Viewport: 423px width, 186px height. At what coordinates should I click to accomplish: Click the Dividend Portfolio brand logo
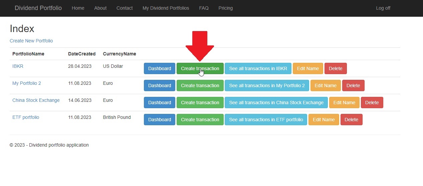point(38,8)
